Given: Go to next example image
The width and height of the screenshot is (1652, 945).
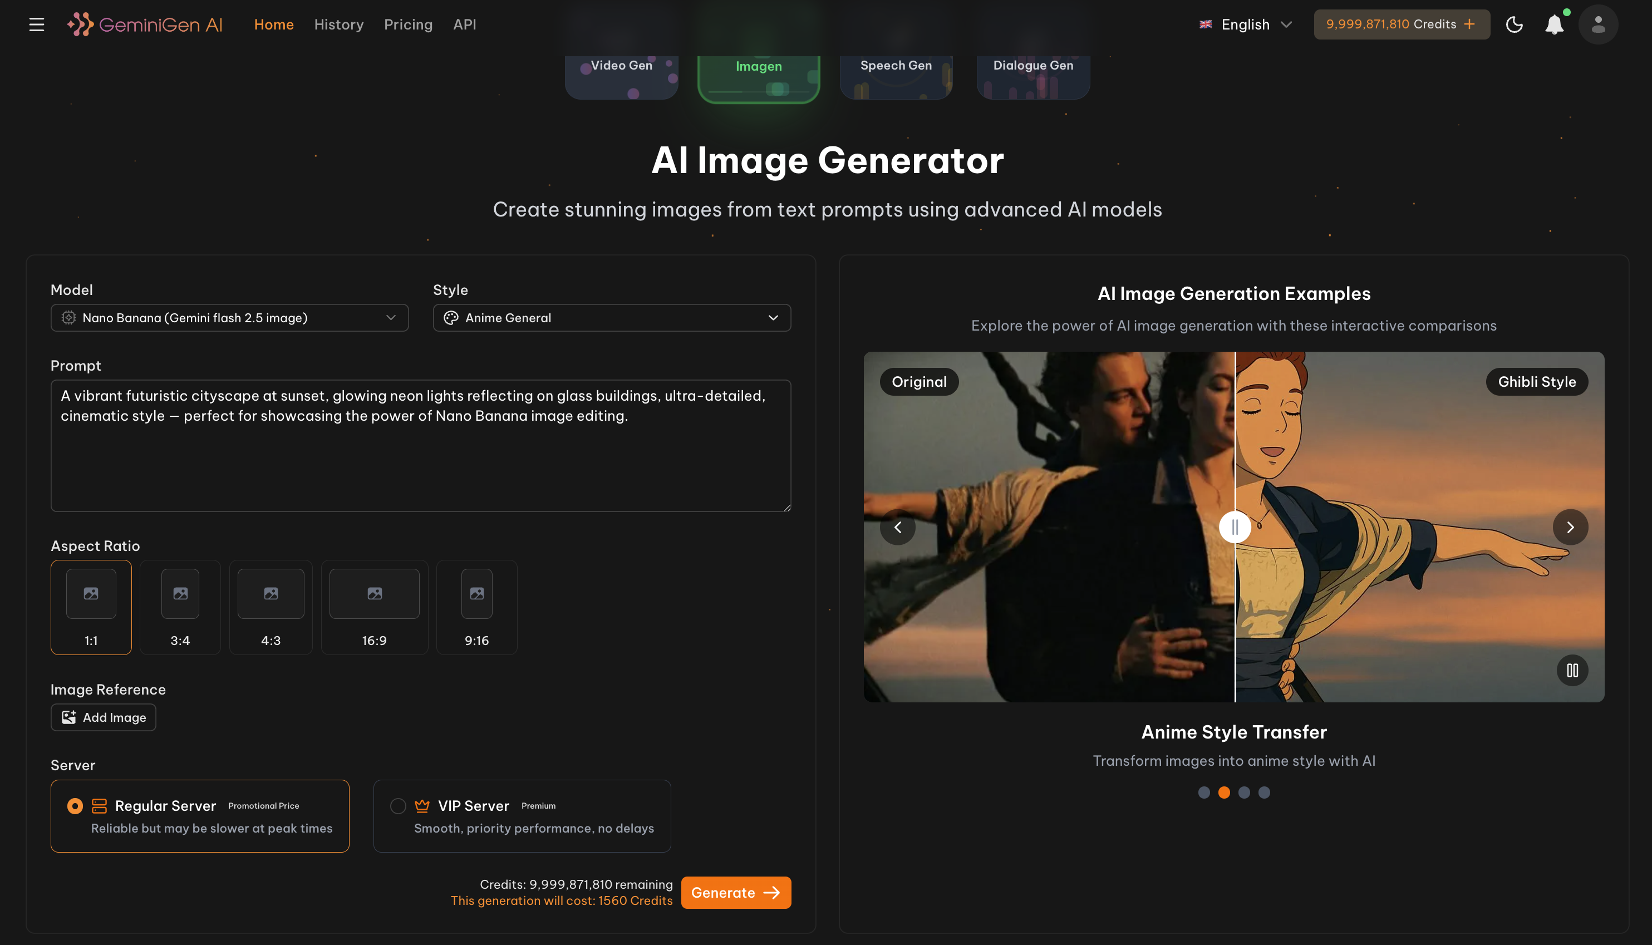Looking at the screenshot, I should [1570, 527].
